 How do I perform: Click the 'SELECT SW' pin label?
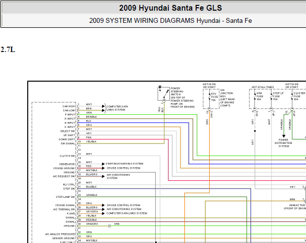click(x=68, y=131)
